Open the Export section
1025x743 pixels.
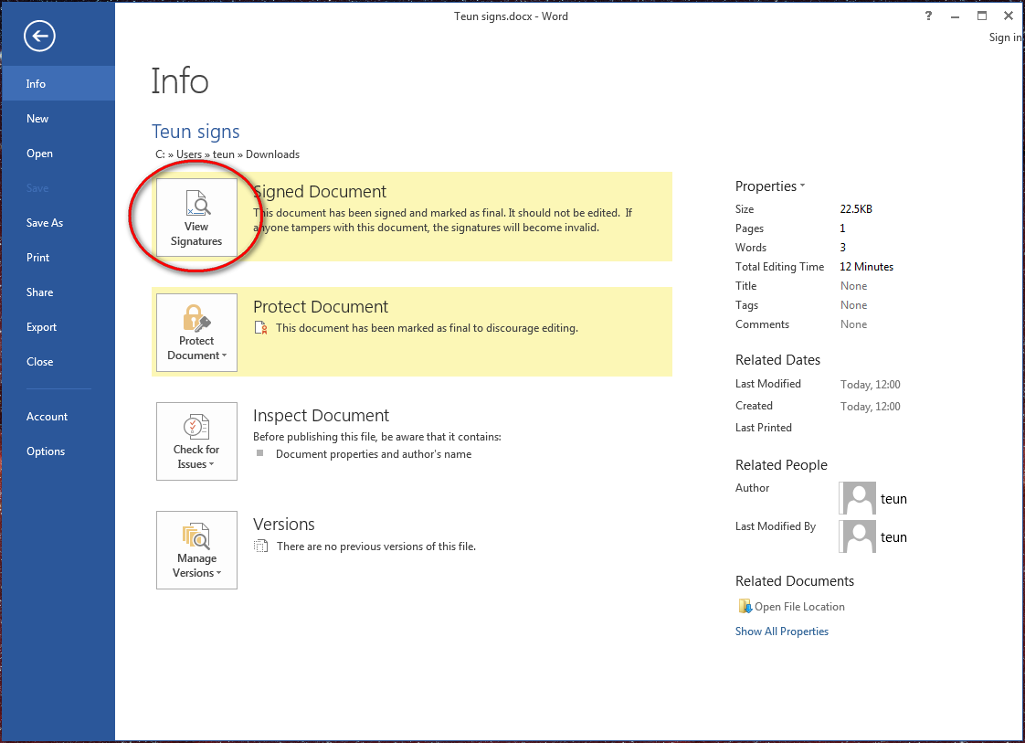point(42,327)
